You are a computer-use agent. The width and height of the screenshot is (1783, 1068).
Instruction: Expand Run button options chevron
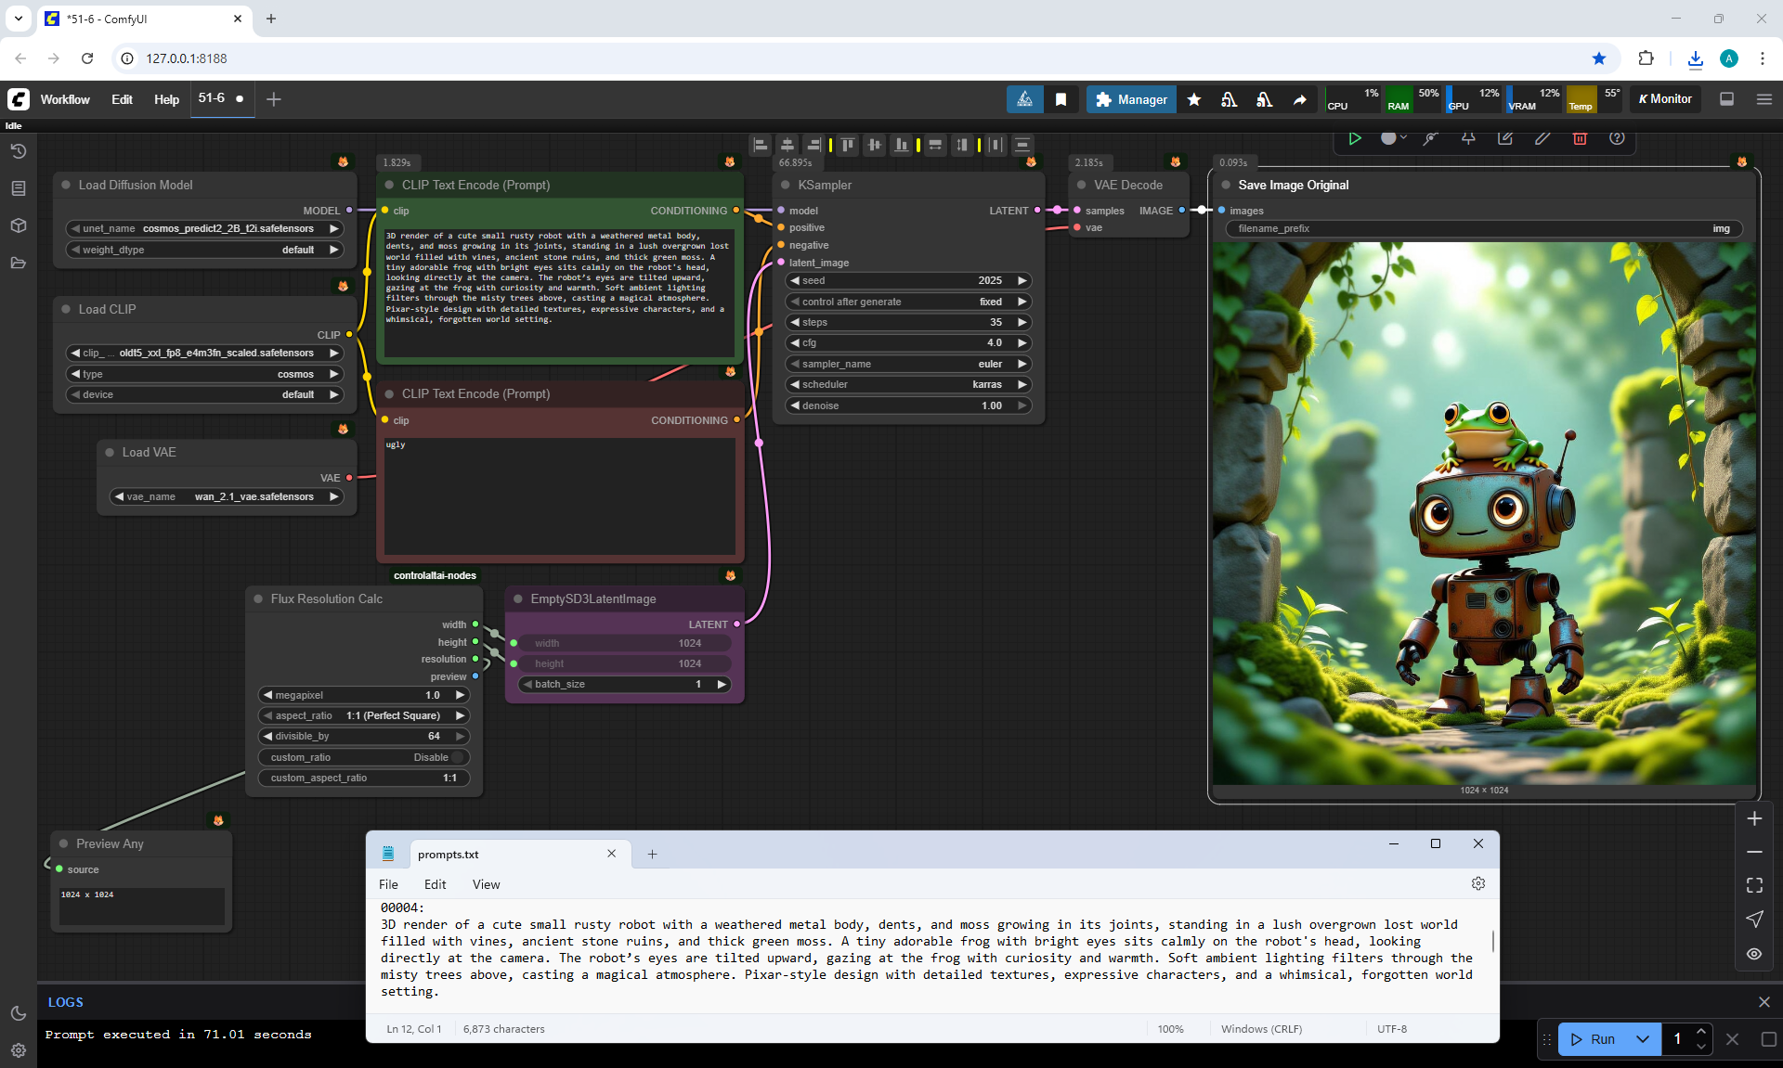[x=1643, y=1039]
